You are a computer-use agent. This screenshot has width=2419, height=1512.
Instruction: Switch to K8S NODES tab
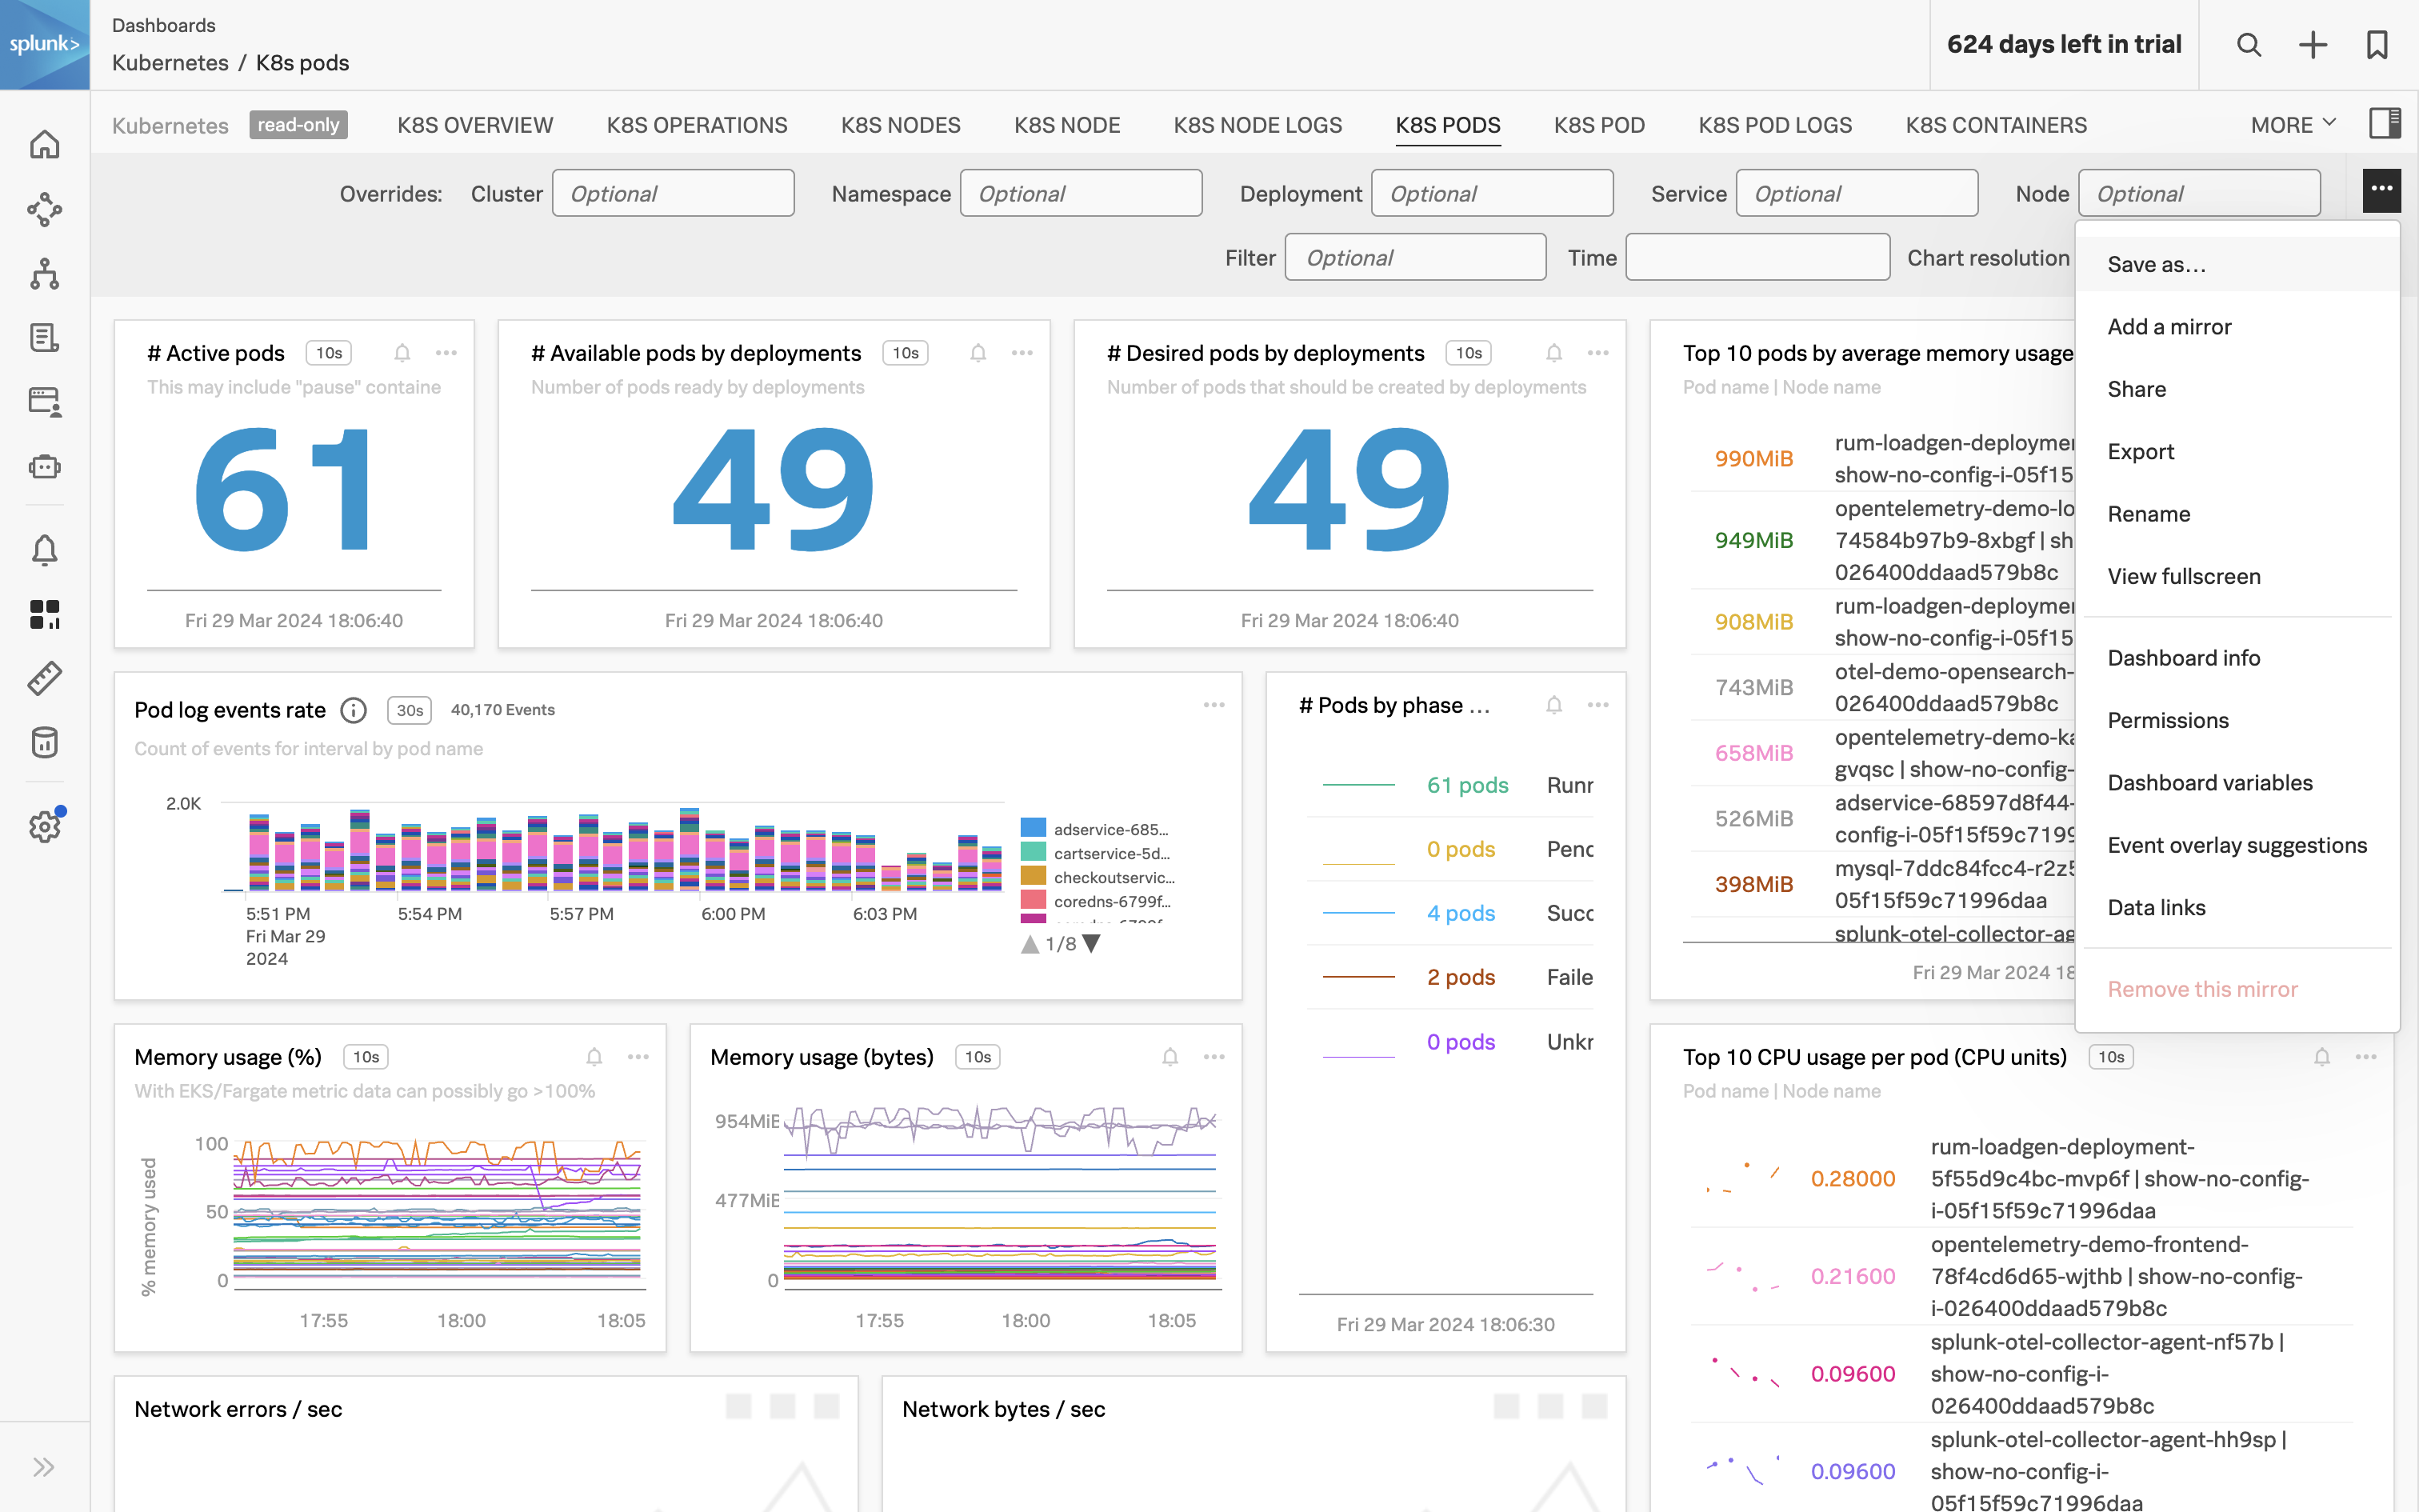(x=900, y=125)
